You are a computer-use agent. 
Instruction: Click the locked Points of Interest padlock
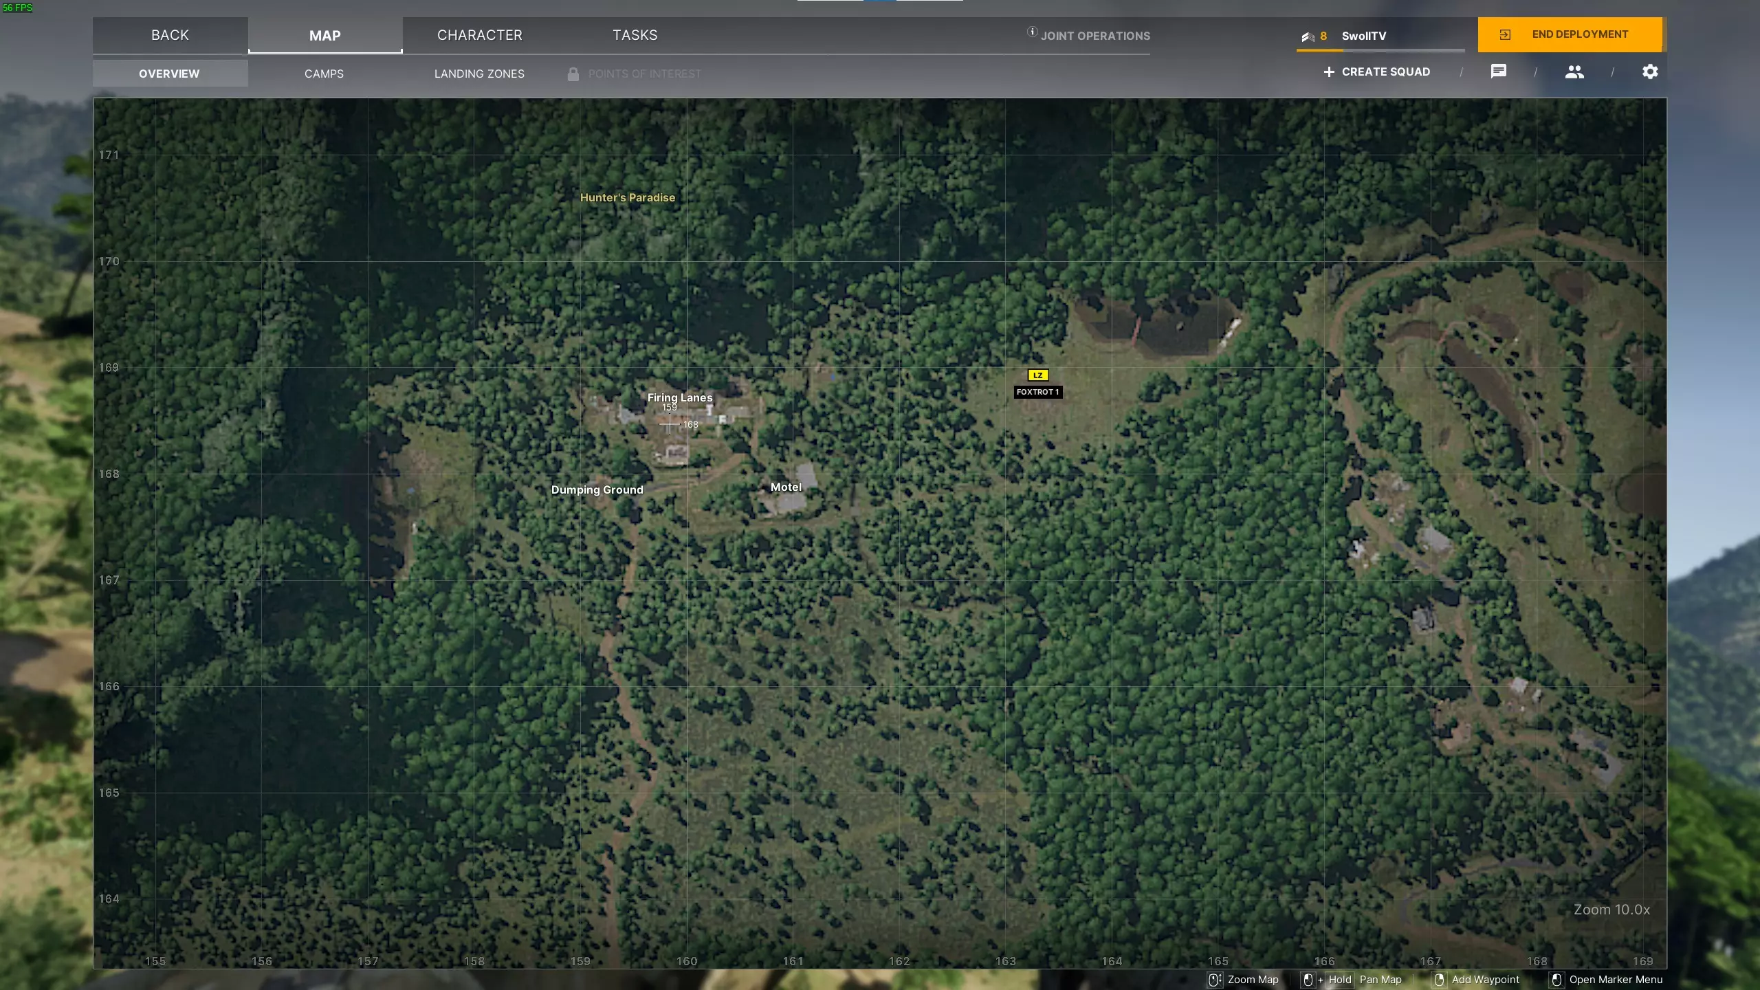point(573,74)
